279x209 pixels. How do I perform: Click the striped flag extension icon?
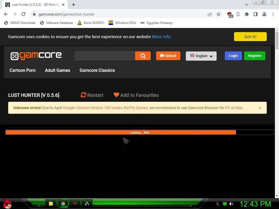[x=238, y=14]
